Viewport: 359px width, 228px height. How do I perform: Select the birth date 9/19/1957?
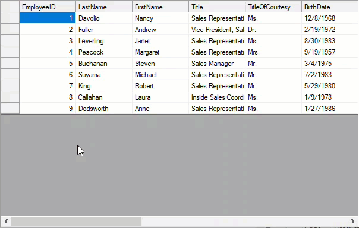[x=330, y=52]
